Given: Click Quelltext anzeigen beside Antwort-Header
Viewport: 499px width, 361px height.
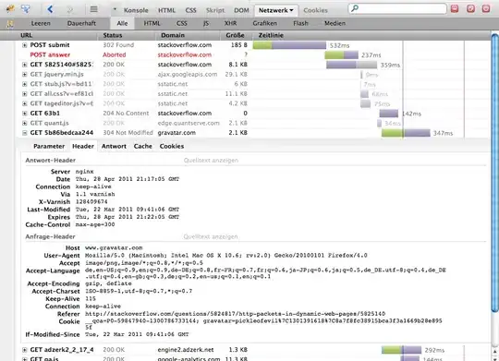Looking at the screenshot, I should (211, 161).
